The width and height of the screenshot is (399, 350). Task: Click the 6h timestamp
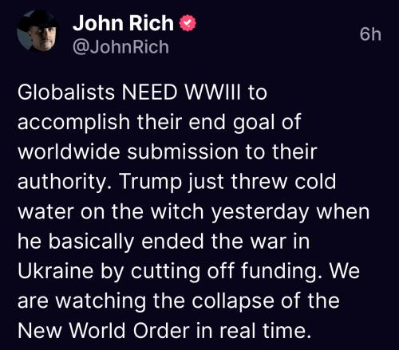click(370, 35)
